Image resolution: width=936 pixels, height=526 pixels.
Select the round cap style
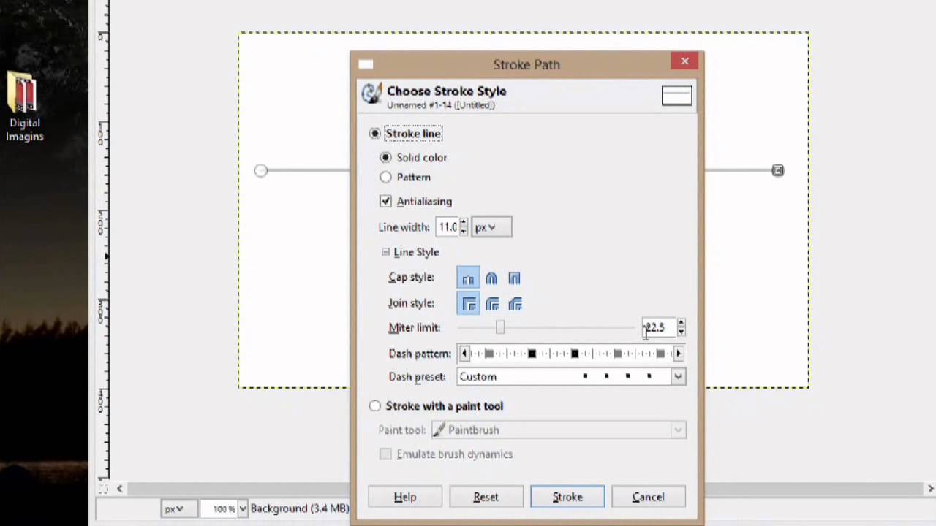coord(491,278)
